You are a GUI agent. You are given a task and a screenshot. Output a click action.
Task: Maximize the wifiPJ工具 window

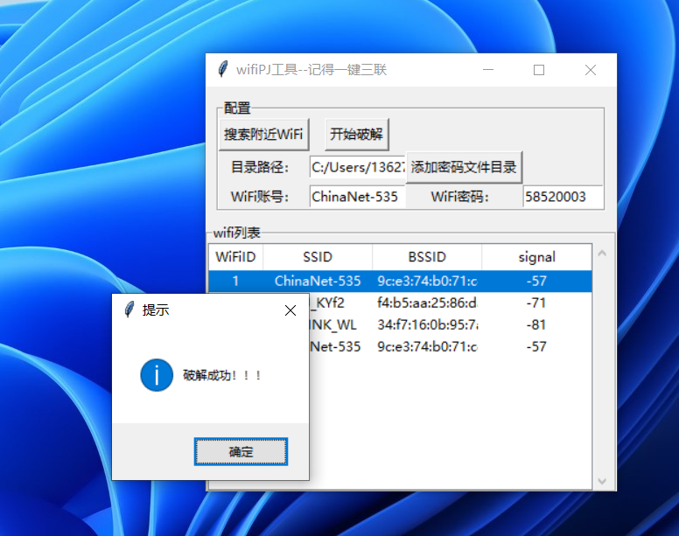[x=539, y=70]
